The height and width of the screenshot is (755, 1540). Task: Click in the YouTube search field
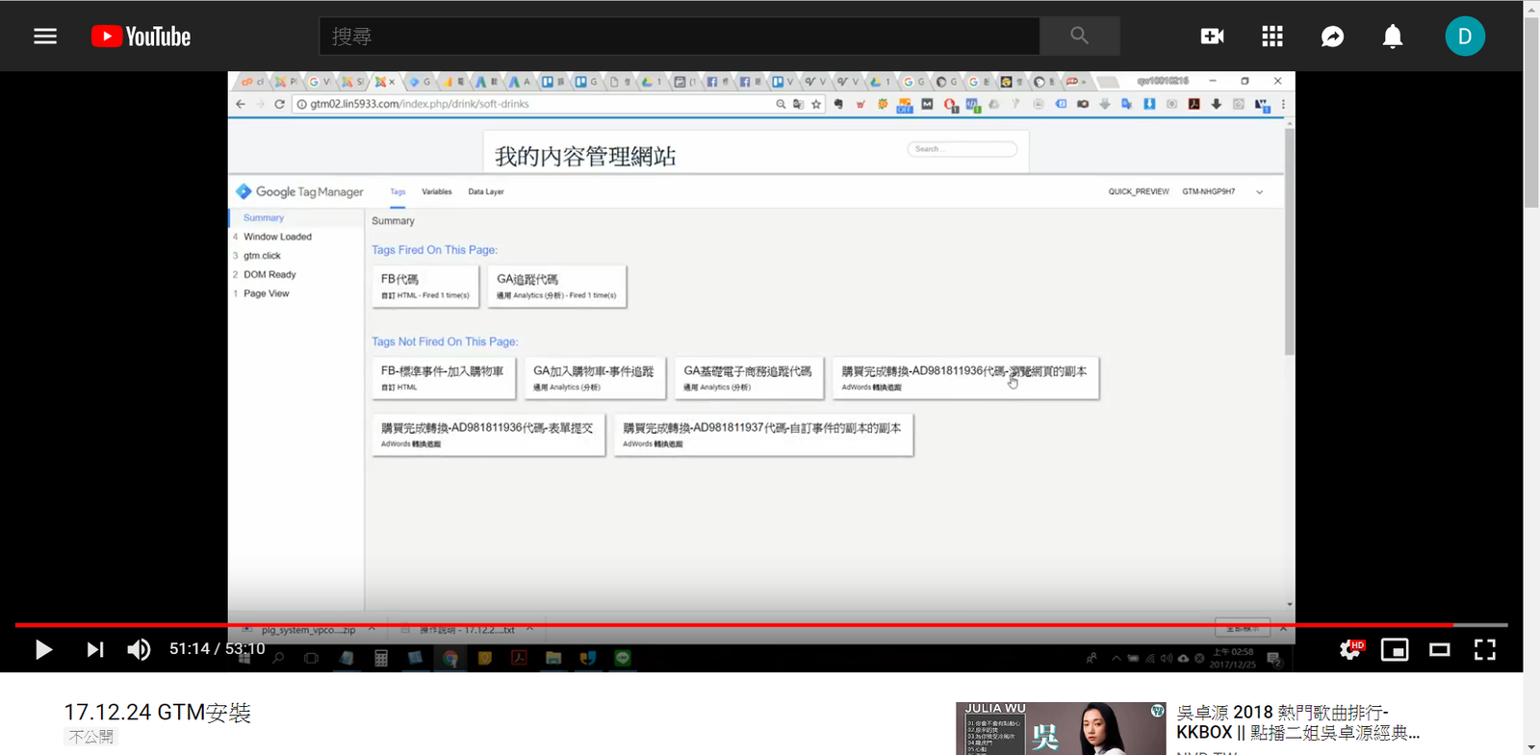coord(679,37)
